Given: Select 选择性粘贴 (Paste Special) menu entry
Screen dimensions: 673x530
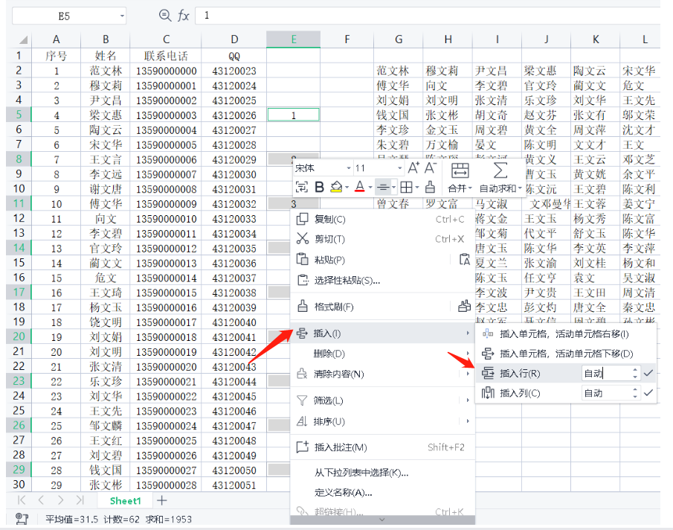Looking at the screenshot, I should (x=347, y=281).
